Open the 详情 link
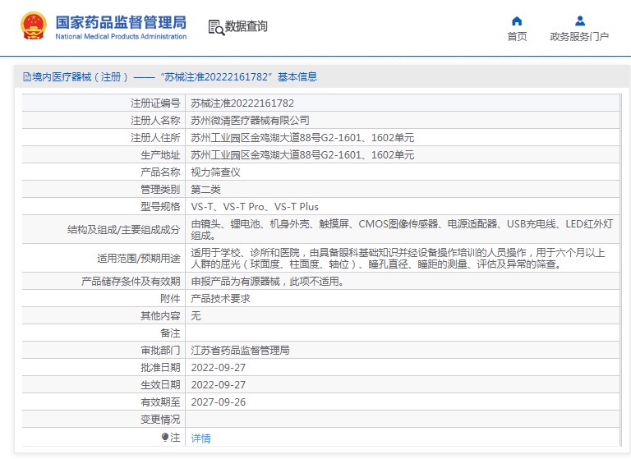631x459 pixels. [x=200, y=438]
